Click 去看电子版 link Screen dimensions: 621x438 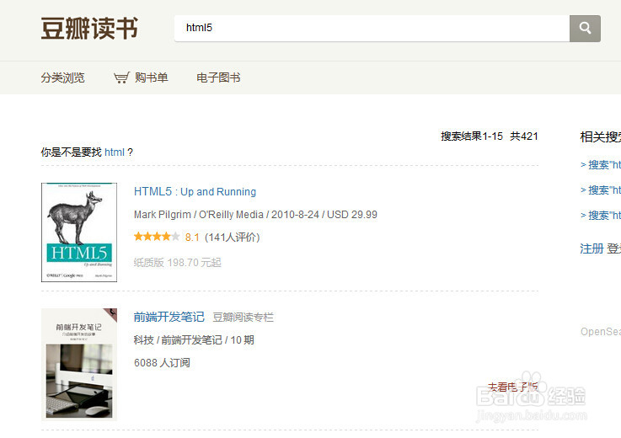coord(512,387)
